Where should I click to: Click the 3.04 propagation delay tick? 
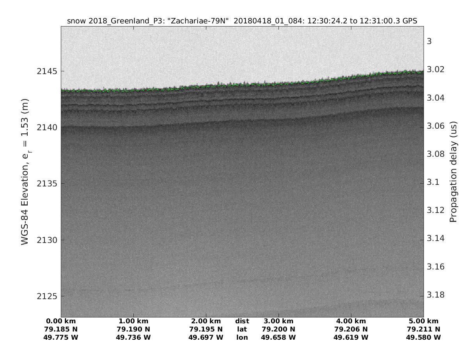tap(435, 97)
